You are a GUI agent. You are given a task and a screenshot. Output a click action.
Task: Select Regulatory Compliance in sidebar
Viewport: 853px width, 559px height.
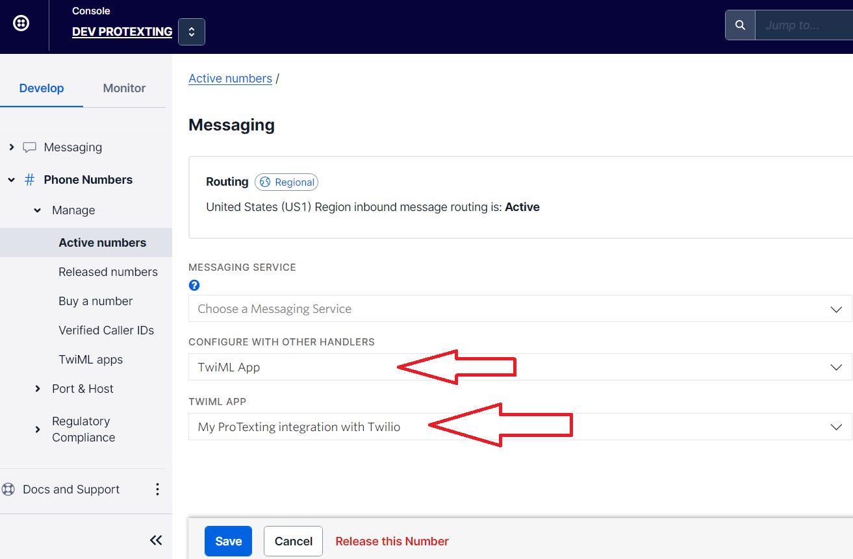pyautogui.click(x=83, y=429)
